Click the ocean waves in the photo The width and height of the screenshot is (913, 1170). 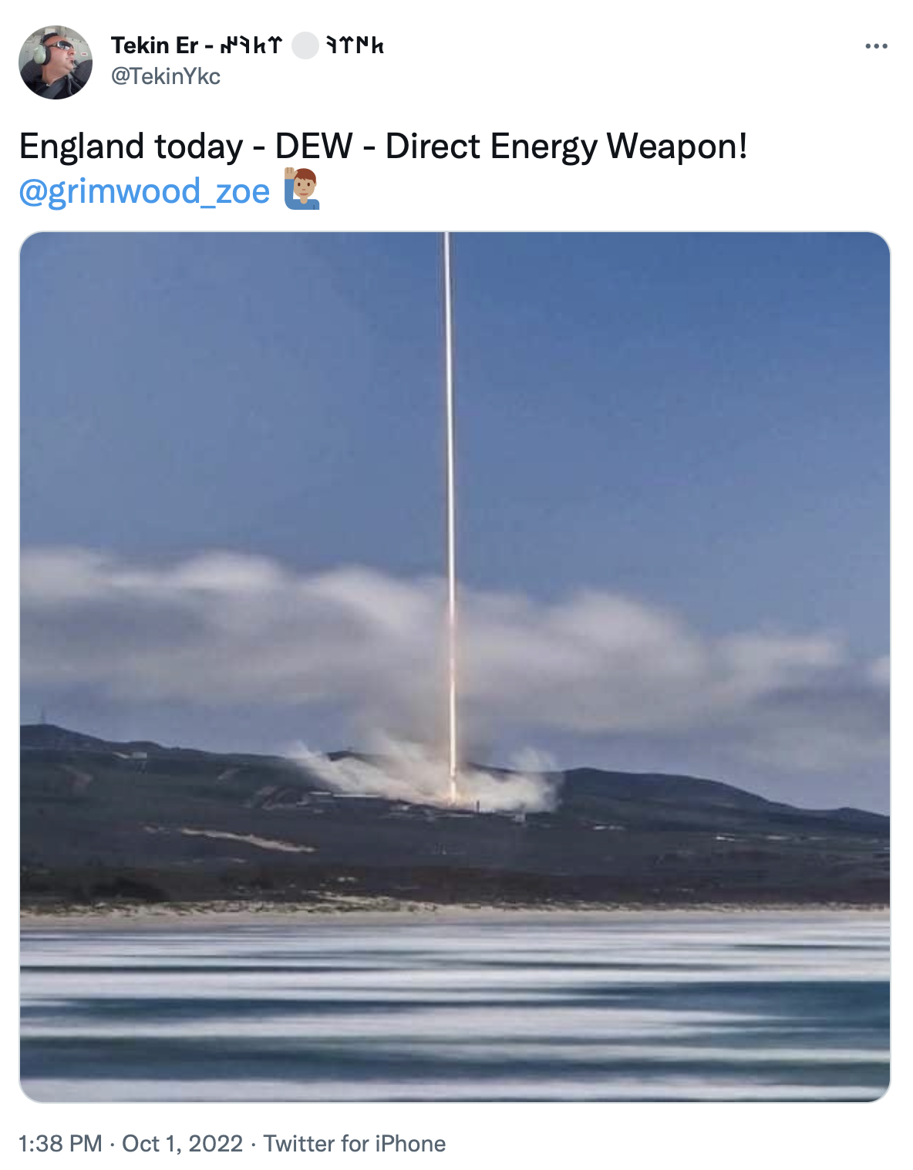pyautogui.click(x=455, y=1006)
